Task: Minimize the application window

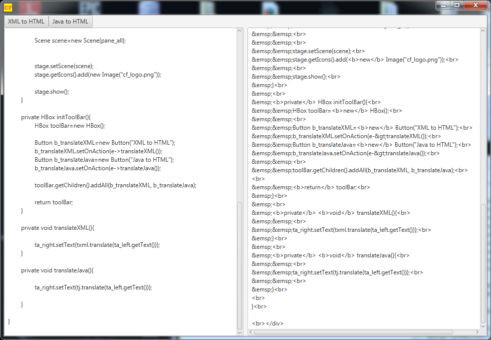Action: (444, 5)
